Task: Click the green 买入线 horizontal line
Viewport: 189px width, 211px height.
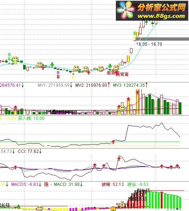Action: [x=90, y=142]
